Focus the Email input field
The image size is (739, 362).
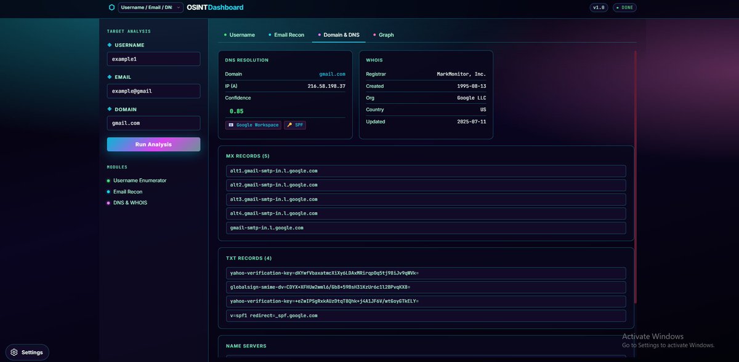153,91
